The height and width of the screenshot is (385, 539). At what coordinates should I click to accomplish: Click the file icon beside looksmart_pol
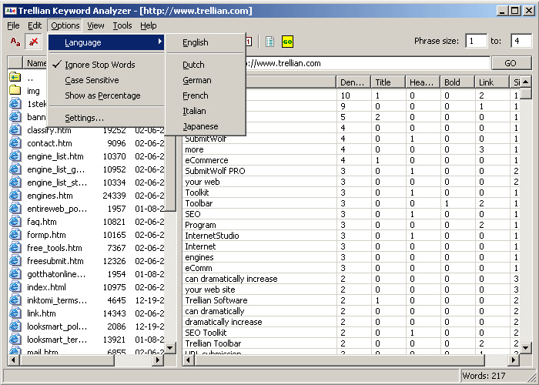[x=15, y=326]
